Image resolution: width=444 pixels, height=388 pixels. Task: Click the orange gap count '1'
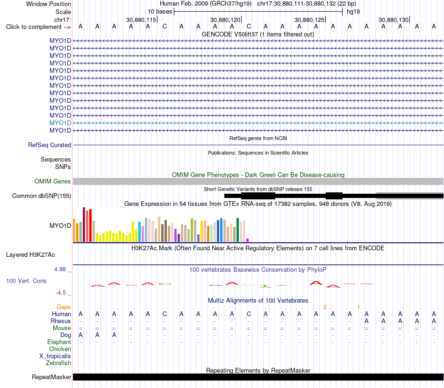358,307
